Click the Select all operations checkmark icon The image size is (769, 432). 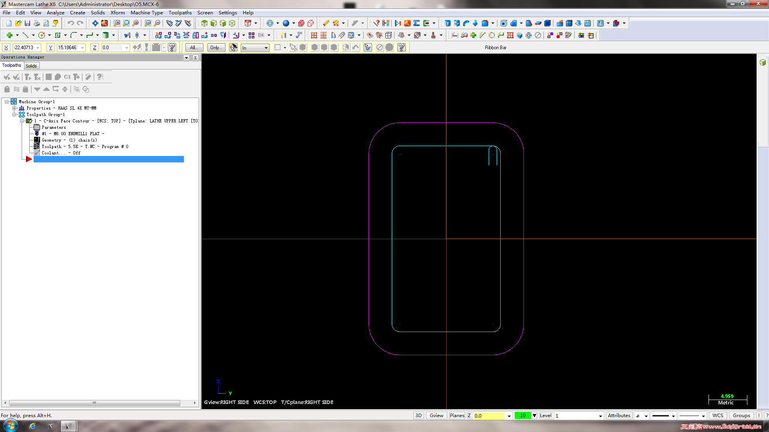[7, 77]
